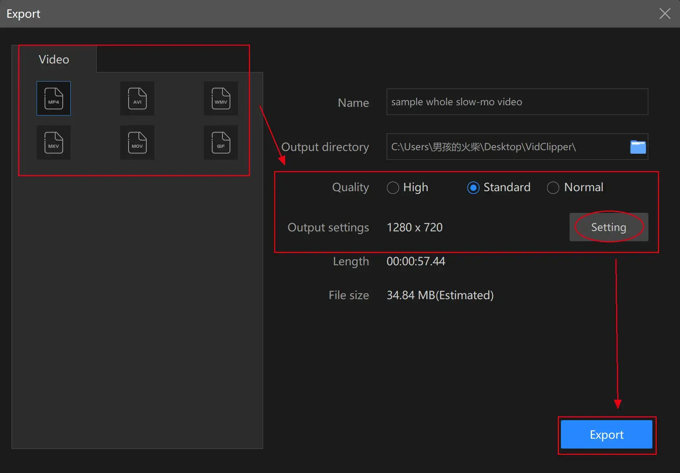The width and height of the screenshot is (680, 473).
Task: Browse output directory with folder icon
Action: click(x=638, y=147)
